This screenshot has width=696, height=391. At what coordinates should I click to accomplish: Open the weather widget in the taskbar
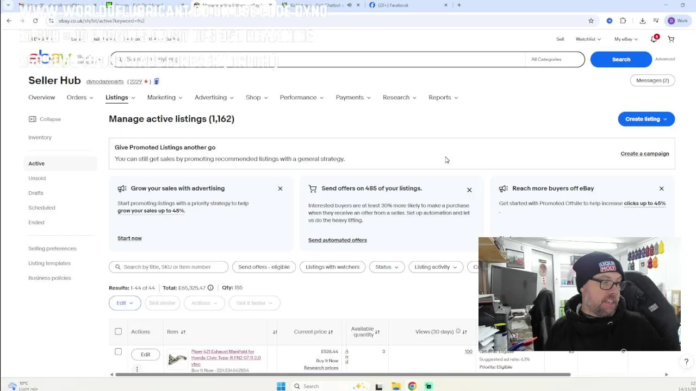click(22, 386)
